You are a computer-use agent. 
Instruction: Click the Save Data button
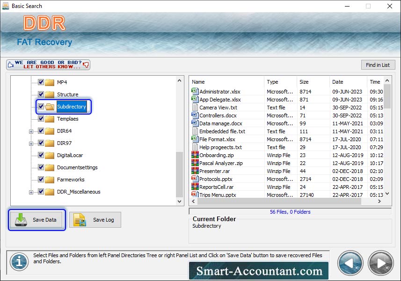coord(36,220)
